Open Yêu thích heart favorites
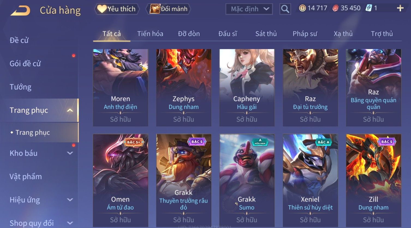Screen dimensions: 411x228 coord(117,9)
